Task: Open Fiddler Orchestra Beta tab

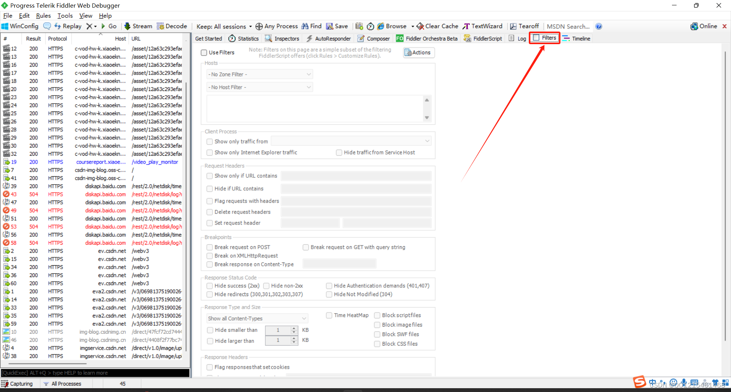Action: pos(427,38)
